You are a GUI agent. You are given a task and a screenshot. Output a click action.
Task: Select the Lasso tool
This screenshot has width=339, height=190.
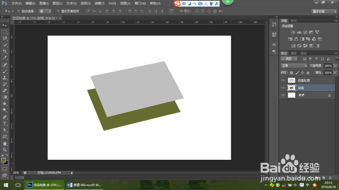5,38
